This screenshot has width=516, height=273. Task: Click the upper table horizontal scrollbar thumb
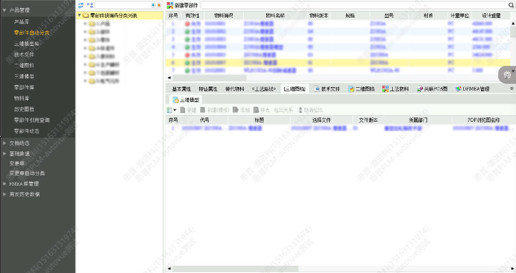(x=209, y=78)
